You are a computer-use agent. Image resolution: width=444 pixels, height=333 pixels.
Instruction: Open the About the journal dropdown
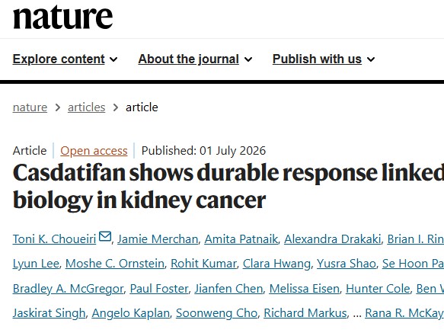point(195,59)
